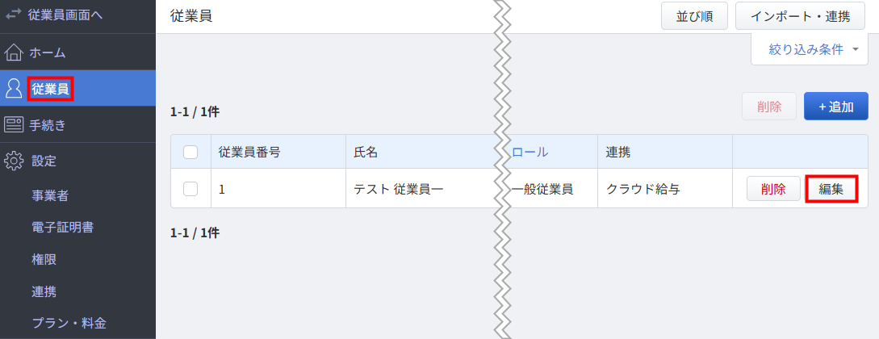This screenshot has height=339, width=879.
Task: Toggle the select-all checkbox in table header
Action: point(190,152)
